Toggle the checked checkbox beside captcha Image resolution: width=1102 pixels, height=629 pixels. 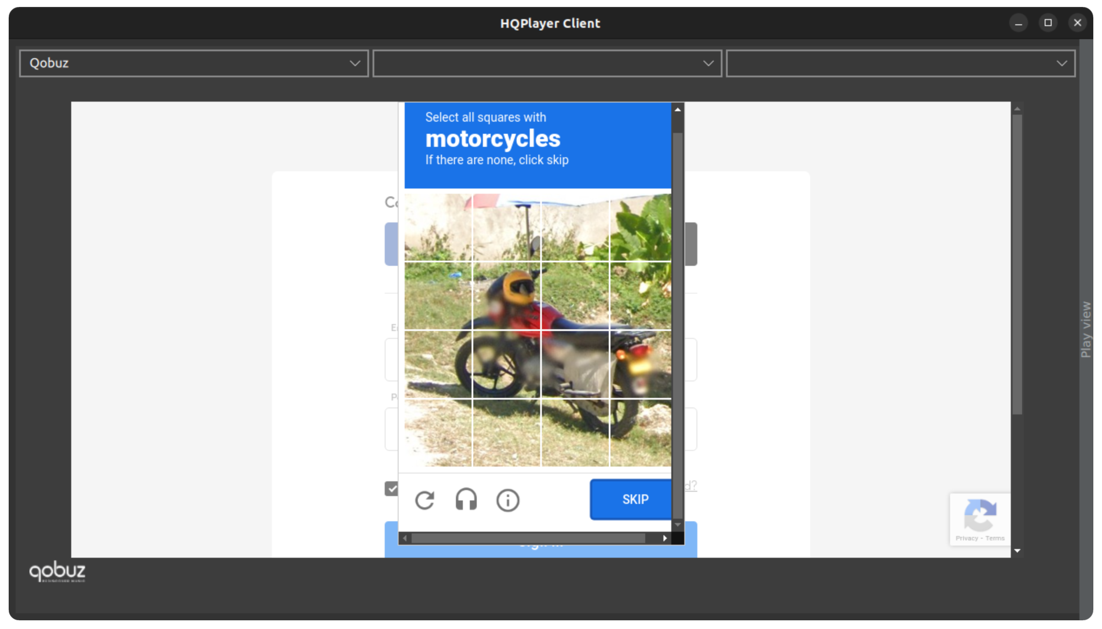click(391, 488)
